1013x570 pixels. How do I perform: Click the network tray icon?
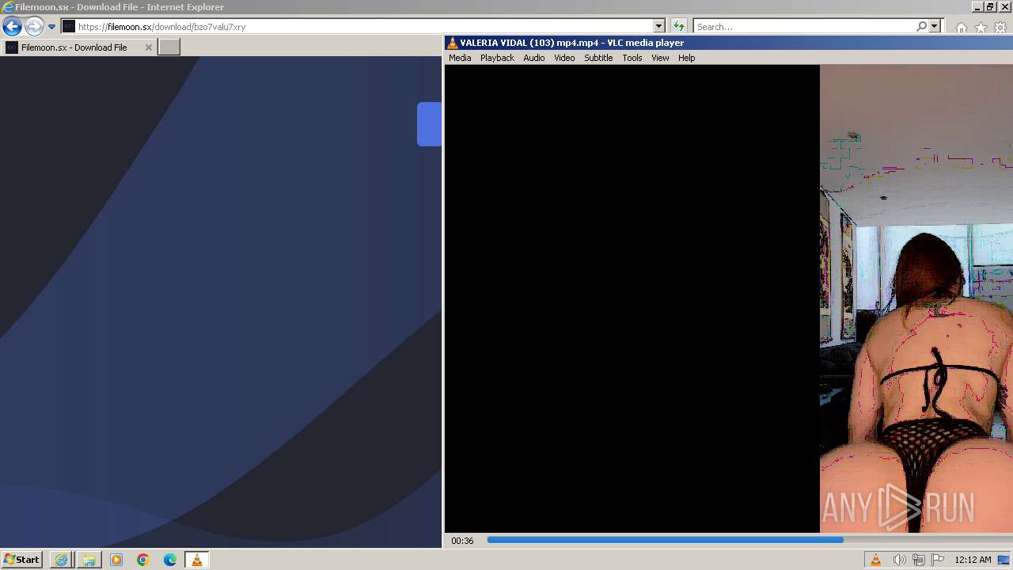[x=919, y=560]
